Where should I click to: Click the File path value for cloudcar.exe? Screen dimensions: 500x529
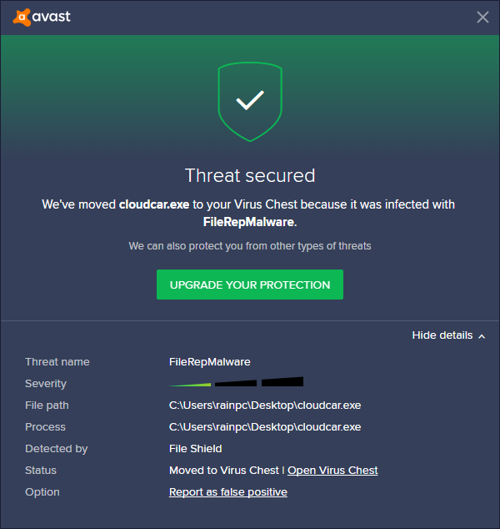(x=264, y=406)
